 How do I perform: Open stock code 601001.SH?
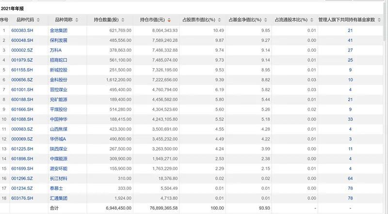[x=22, y=89]
